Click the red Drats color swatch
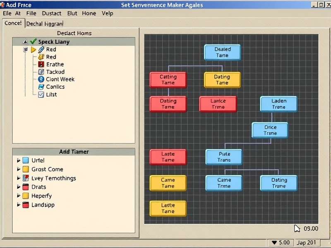This screenshot has width=331, height=248. 25,187
